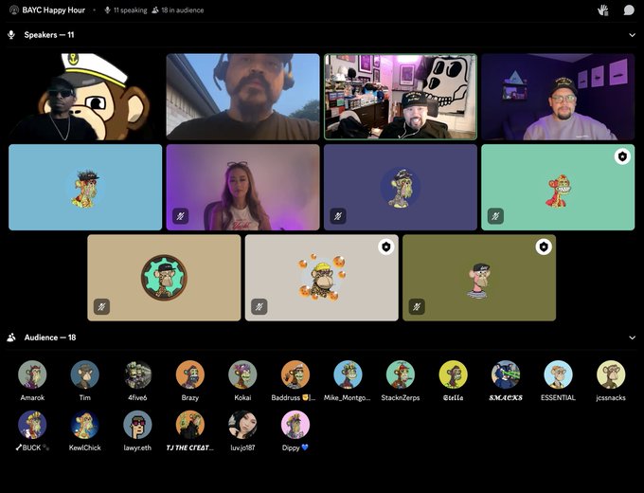Click the microphone icon next to 11 speaking
Viewport: 644px width, 493px height.
click(108, 9)
